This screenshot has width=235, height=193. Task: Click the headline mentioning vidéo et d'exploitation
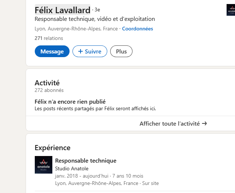click(x=94, y=19)
